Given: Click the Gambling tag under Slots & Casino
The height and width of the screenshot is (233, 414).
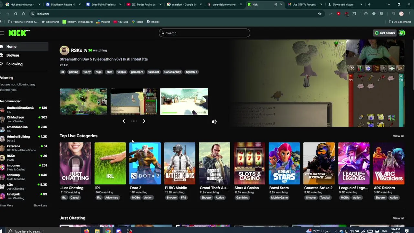Looking at the screenshot, I should [242, 198].
